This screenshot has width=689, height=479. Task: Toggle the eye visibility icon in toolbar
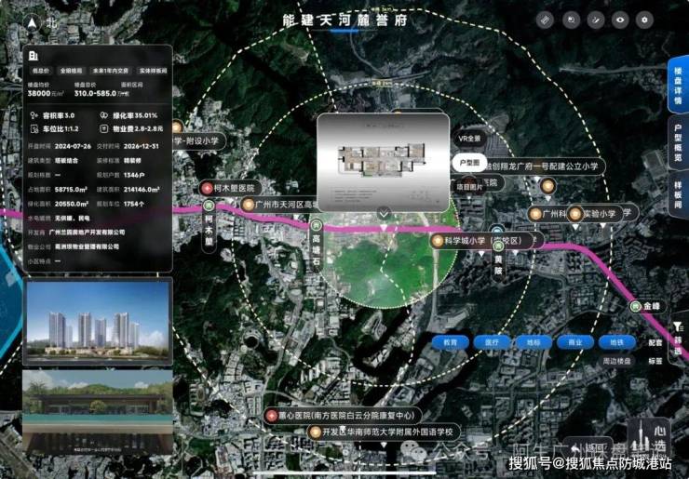click(619, 20)
